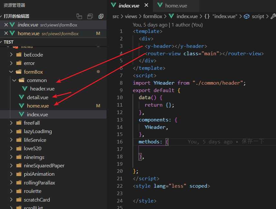Open detail.vue in the file tree
This screenshot has width=276, height=209.
coord(37,97)
